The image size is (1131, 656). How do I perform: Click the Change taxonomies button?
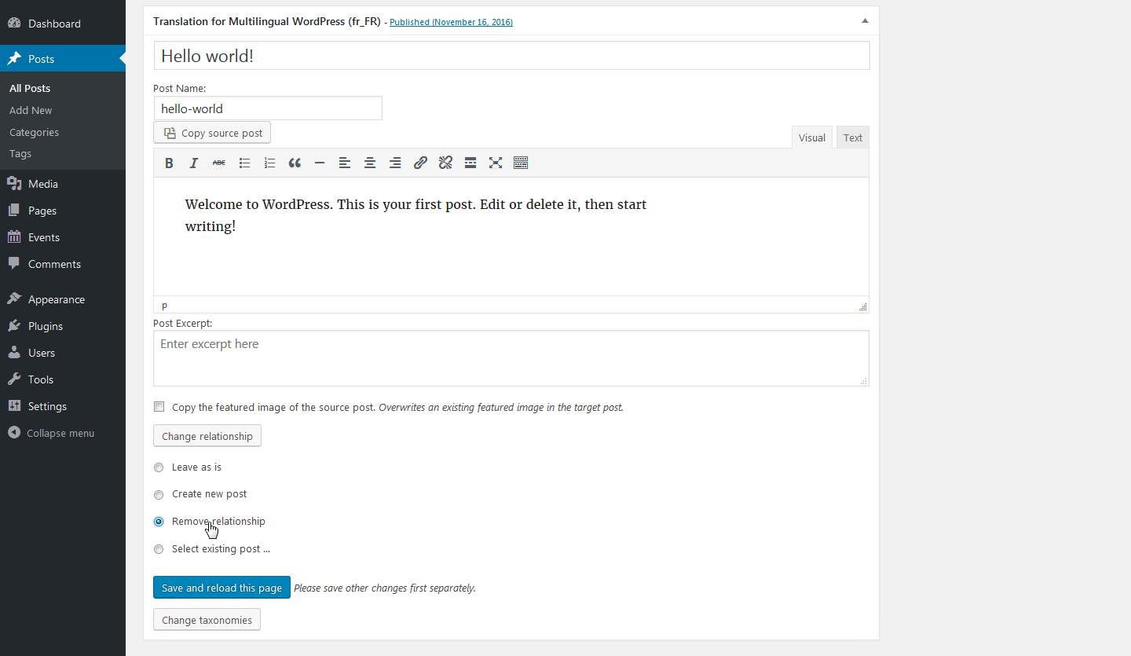207,620
